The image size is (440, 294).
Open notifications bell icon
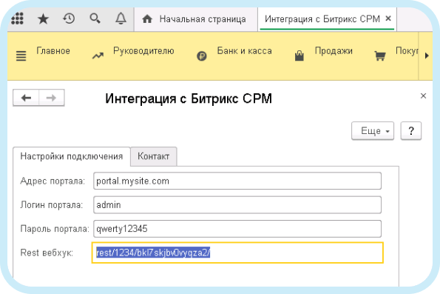[121, 19]
